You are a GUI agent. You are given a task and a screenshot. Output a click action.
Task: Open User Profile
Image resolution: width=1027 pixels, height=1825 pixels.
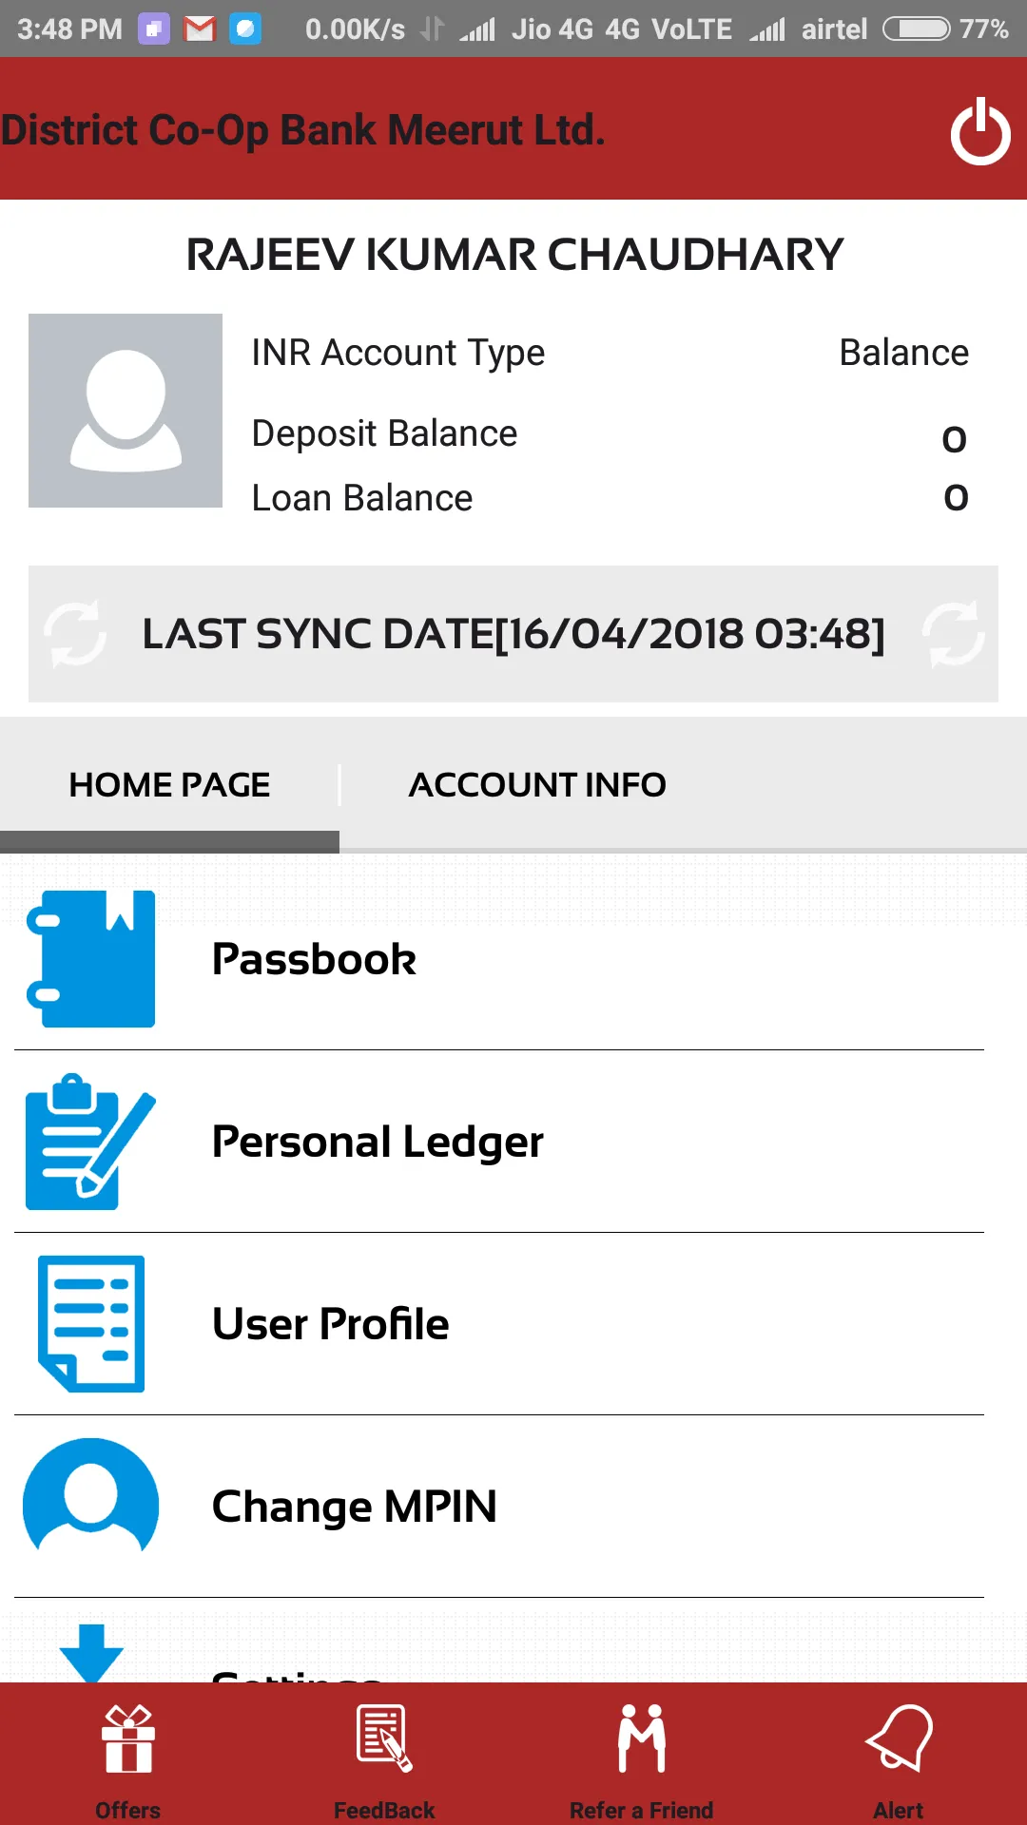point(330,1324)
